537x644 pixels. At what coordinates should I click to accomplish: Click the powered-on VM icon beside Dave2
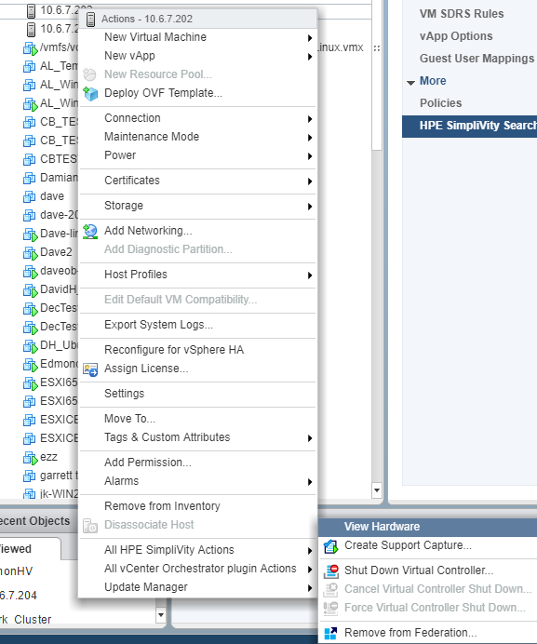[30, 252]
